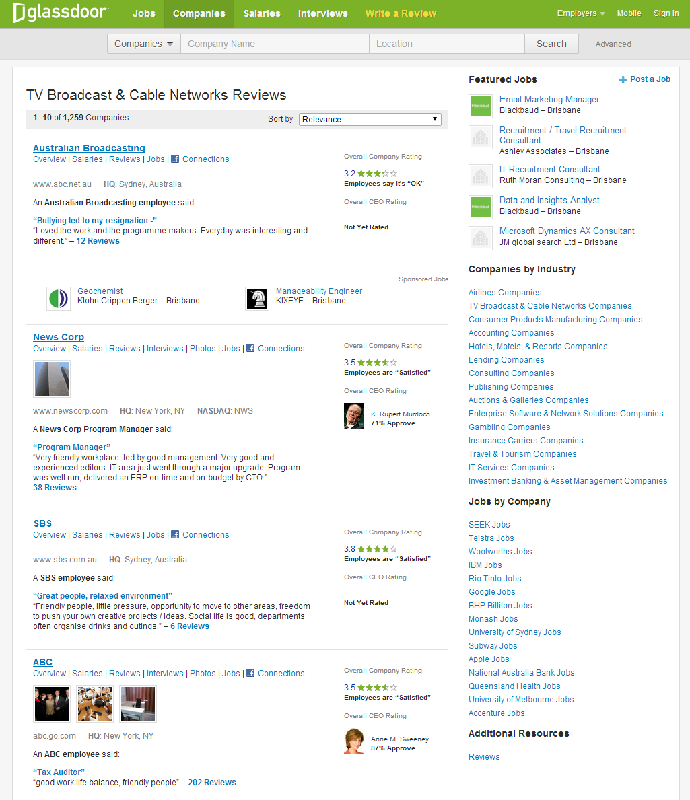Viewport: 690px width, 800px height.
Task: Open 6 Reviews for SBS
Action: (189, 626)
